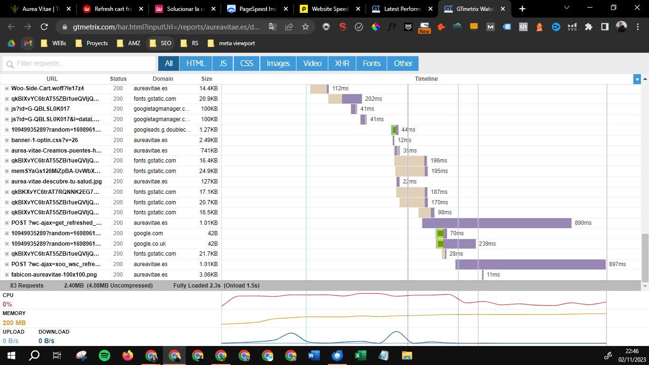Expand the Woo-Side-Cart.woff request row
Screen dimensions: 649x365
(7, 88)
